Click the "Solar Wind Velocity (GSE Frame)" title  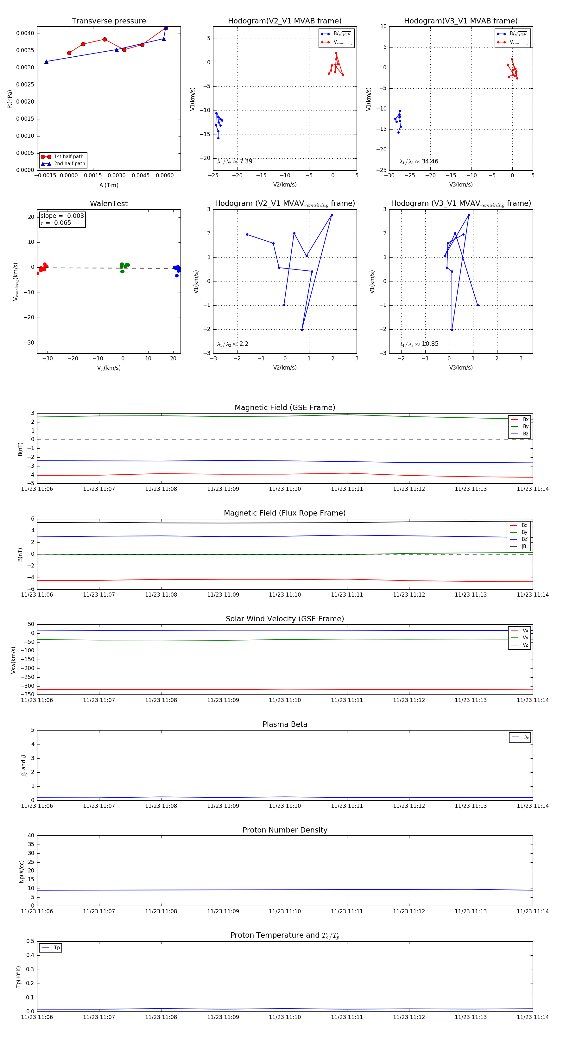[285, 619]
